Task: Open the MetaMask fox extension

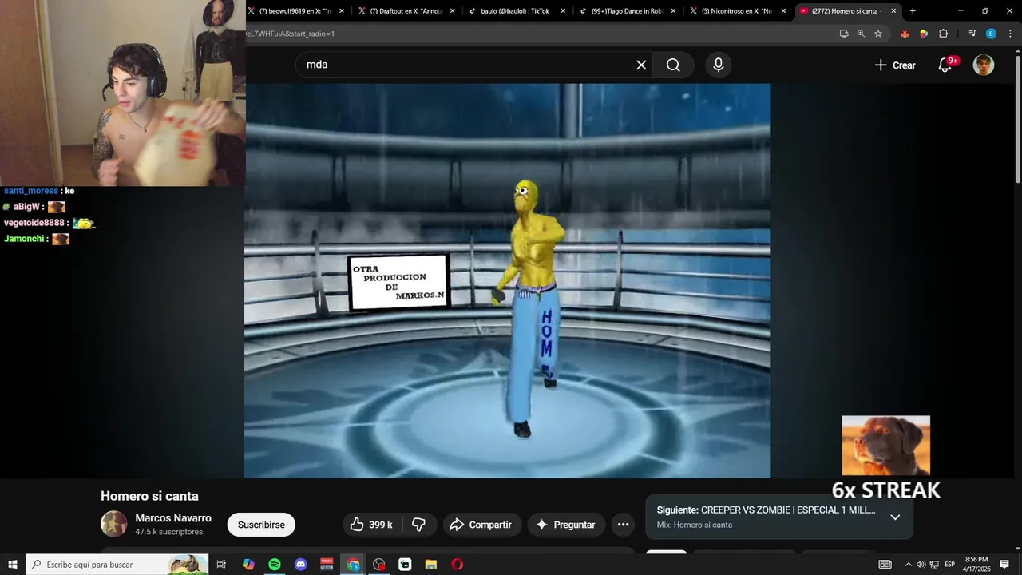Action: pyautogui.click(x=905, y=34)
